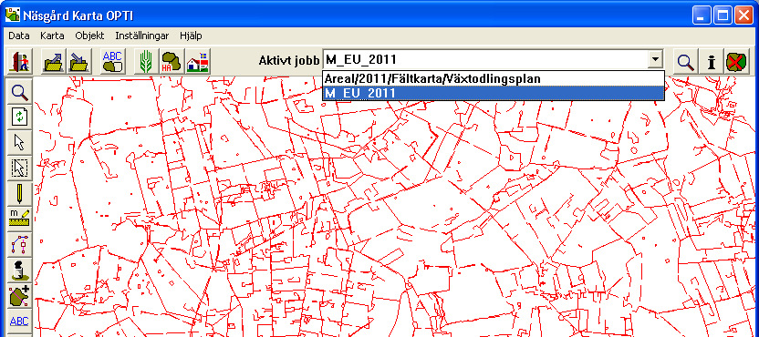
Task: Click the magnifier search button at top right
Action: click(x=685, y=61)
